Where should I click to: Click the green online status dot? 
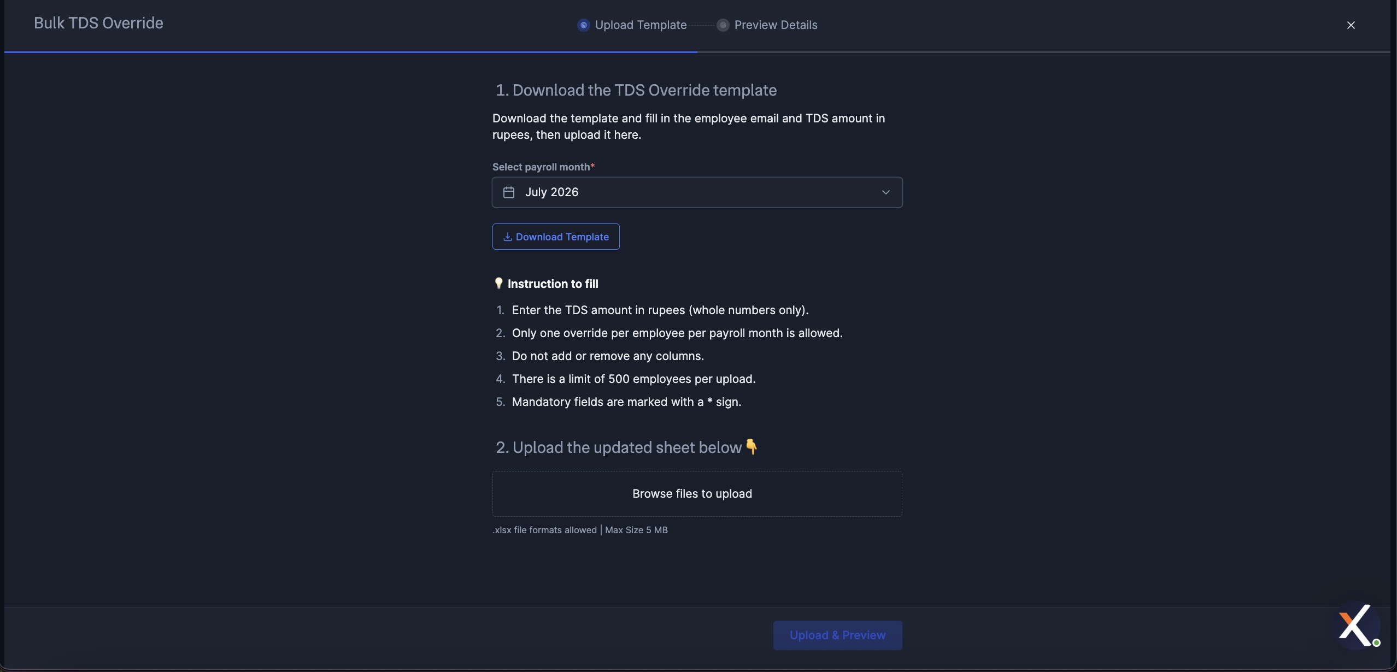tap(1376, 643)
